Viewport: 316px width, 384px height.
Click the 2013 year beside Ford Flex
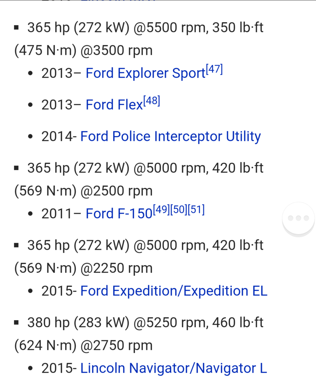coord(57,105)
